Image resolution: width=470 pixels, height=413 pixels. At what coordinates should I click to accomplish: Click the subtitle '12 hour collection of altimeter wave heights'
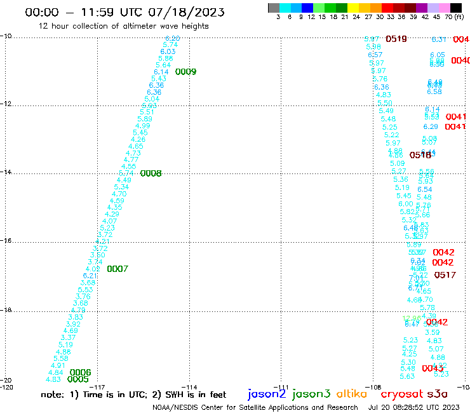pyautogui.click(x=123, y=26)
